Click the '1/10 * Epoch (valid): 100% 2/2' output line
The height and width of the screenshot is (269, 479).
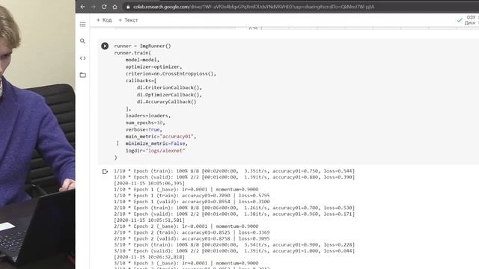point(234,177)
